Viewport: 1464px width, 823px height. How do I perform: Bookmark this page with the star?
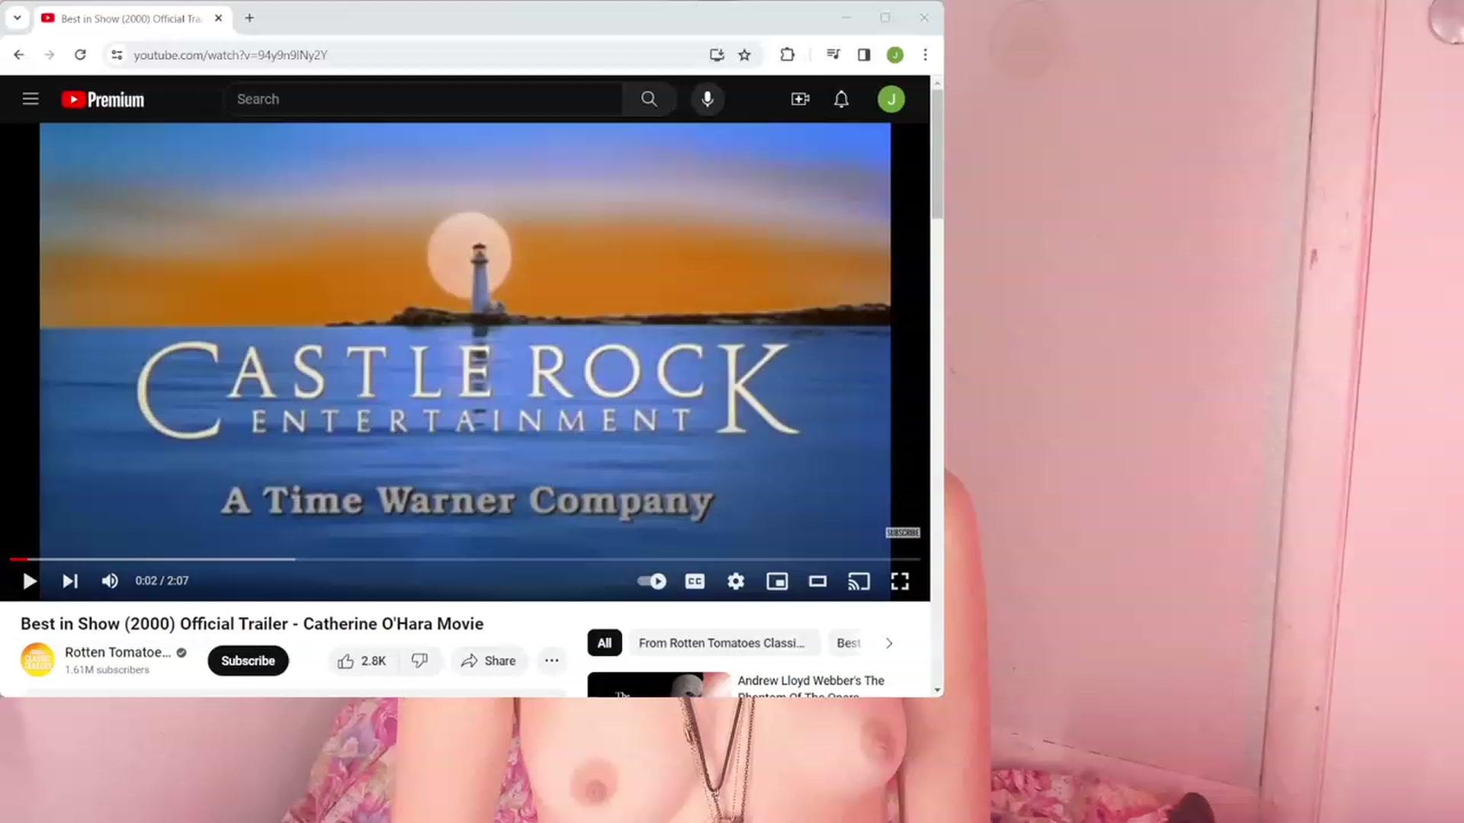click(745, 55)
